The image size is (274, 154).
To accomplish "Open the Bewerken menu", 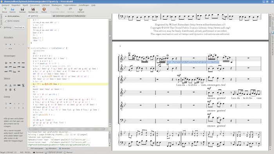I will [x=16, y=5].
